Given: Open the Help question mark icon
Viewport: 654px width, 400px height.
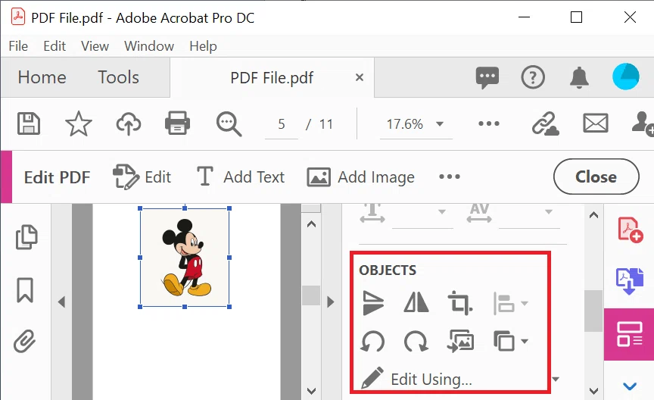Looking at the screenshot, I should tap(533, 77).
